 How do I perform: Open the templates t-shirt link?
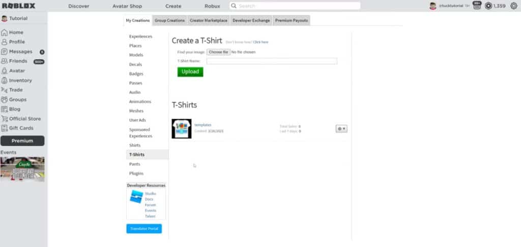click(202, 125)
